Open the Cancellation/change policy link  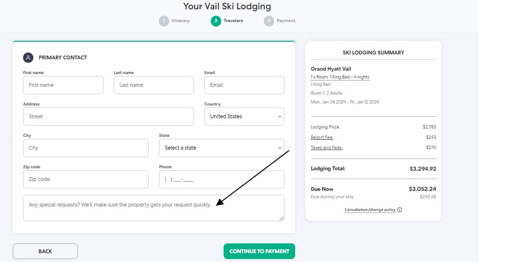pos(370,210)
